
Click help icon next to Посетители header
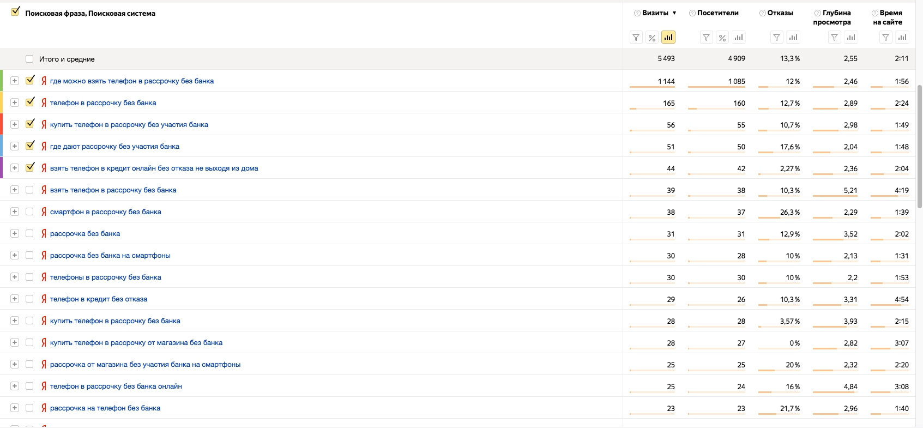692,13
